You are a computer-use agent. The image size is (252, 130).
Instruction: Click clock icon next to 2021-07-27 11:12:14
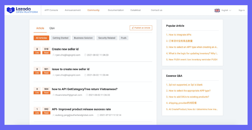pos(98,115)
